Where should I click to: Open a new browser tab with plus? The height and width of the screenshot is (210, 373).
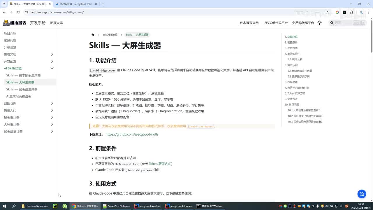pos(103,4)
